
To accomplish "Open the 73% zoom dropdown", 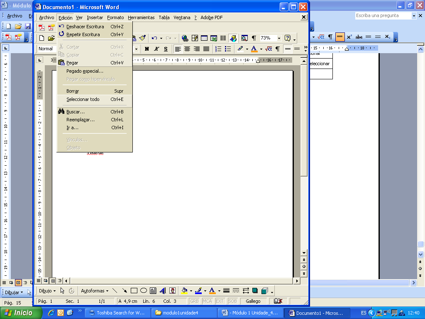I will point(279,38).
